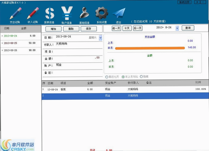The image size is (209, 151).
Task: Click the 保存 button
Action: [x=89, y=29]
